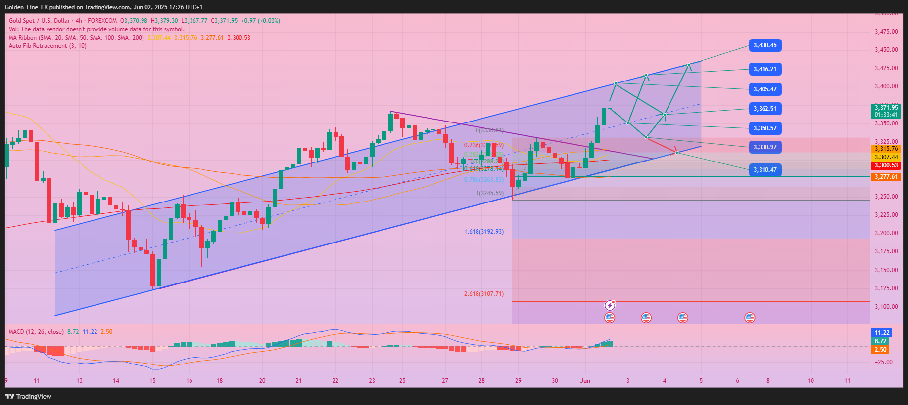Select the 3,430.45 price target label

coord(765,45)
